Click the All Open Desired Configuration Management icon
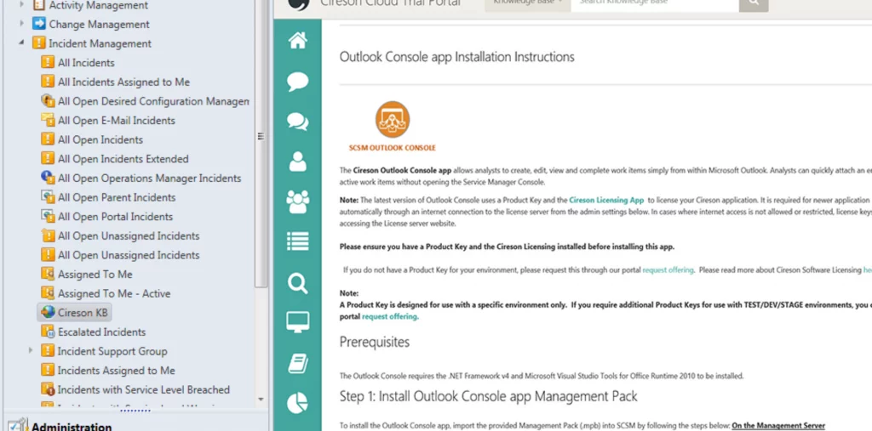The width and height of the screenshot is (872, 431). point(48,101)
